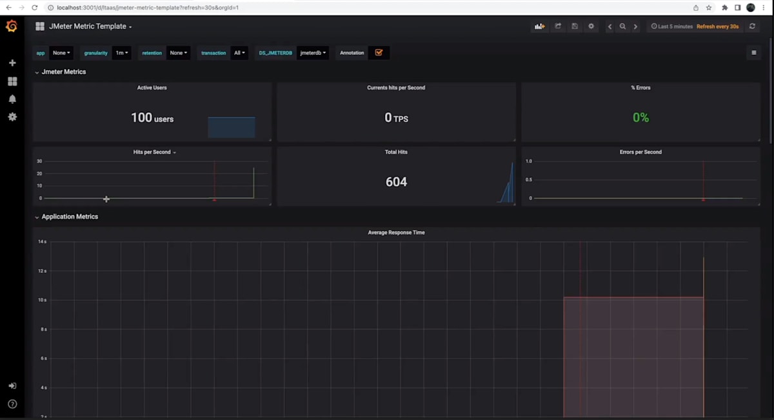Image resolution: width=774 pixels, height=420 pixels.
Task: Open the transaction All dropdown
Action: 239,53
